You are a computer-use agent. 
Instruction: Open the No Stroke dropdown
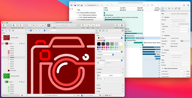click(x=110, y=60)
